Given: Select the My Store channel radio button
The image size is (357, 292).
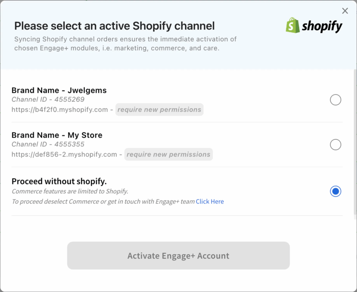Looking at the screenshot, I should tap(335, 145).
